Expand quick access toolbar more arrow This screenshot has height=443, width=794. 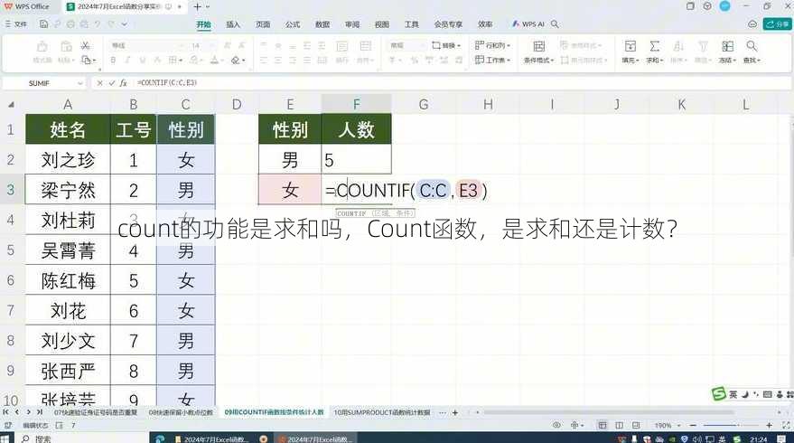(125, 24)
